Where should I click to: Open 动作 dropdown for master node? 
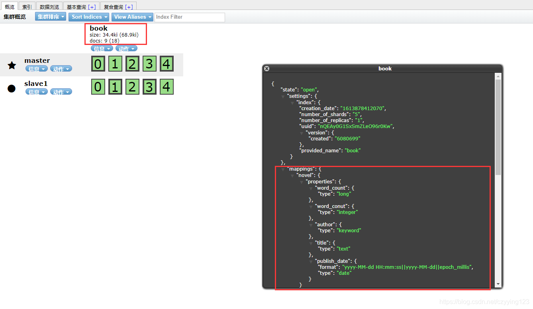[x=61, y=69]
